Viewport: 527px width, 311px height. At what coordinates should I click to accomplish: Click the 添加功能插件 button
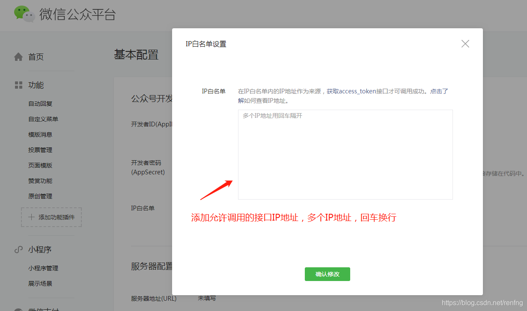51,217
